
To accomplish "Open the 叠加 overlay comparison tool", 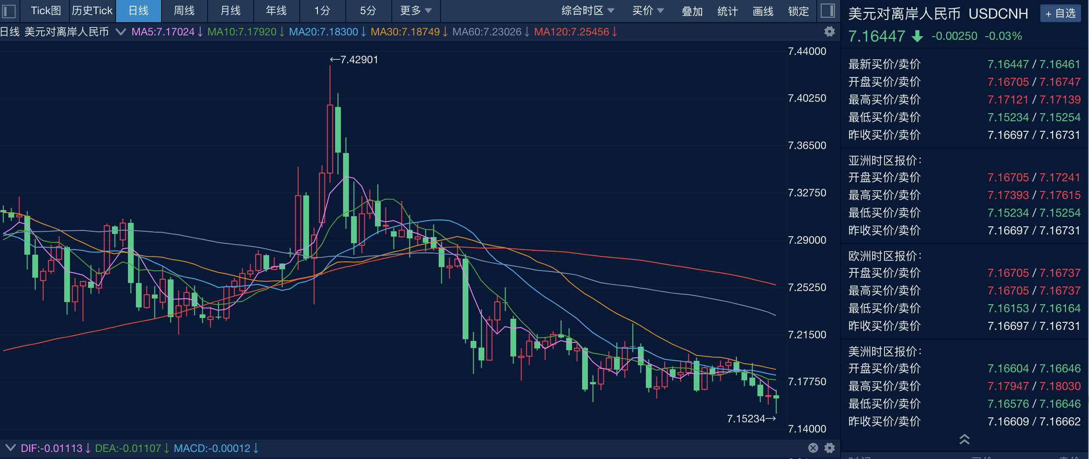I will (692, 11).
